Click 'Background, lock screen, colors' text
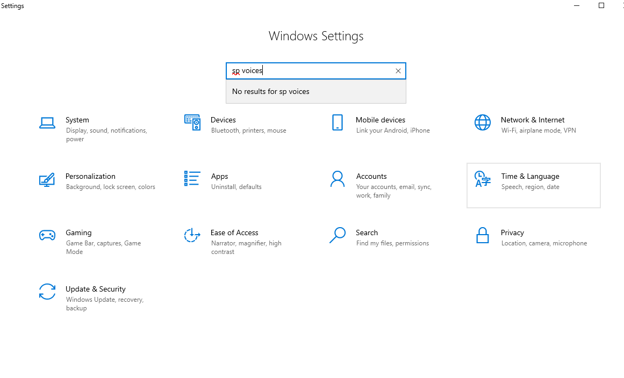The image size is (624, 378). click(x=110, y=187)
